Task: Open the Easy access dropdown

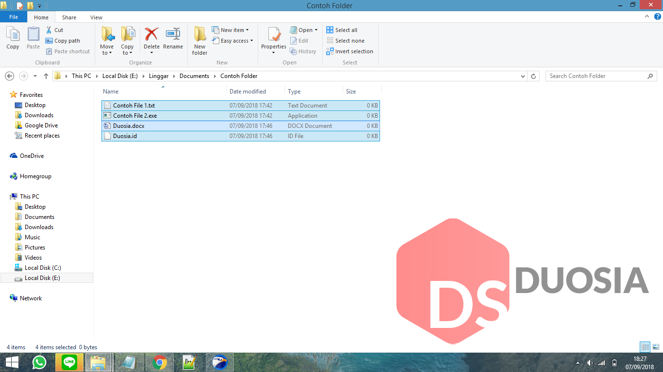Action: 232,41
